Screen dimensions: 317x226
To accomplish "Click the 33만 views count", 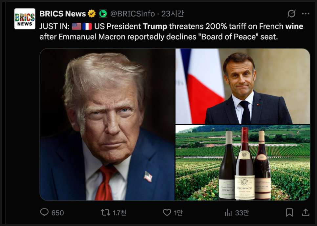I will coord(242,213).
